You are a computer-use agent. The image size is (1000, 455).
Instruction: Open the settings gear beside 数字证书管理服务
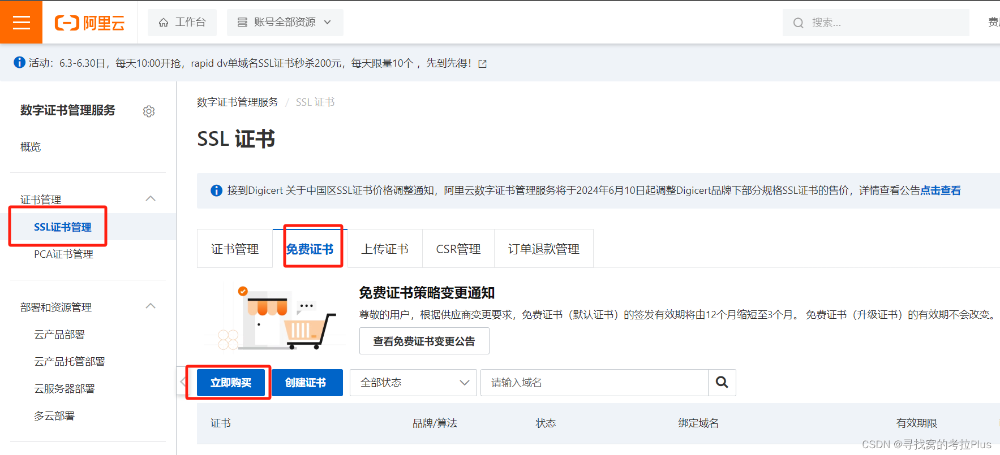pos(149,111)
